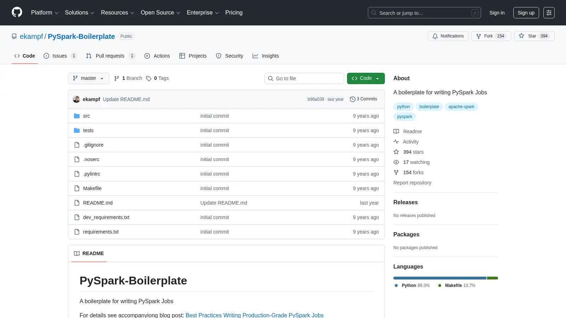Click the ekampf avatar in commit row
The height and width of the screenshot is (318, 566).
click(x=76, y=99)
